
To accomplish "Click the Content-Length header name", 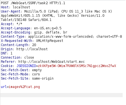I will (x=14, y=45).
